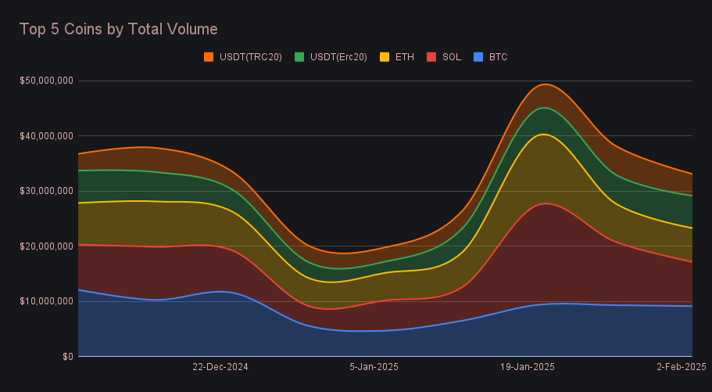Select the ETH legend label text
Viewport: 712px width, 392px height.
(405, 57)
